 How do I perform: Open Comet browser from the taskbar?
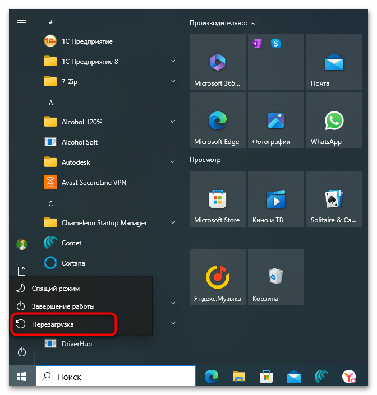[x=321, y=377]
